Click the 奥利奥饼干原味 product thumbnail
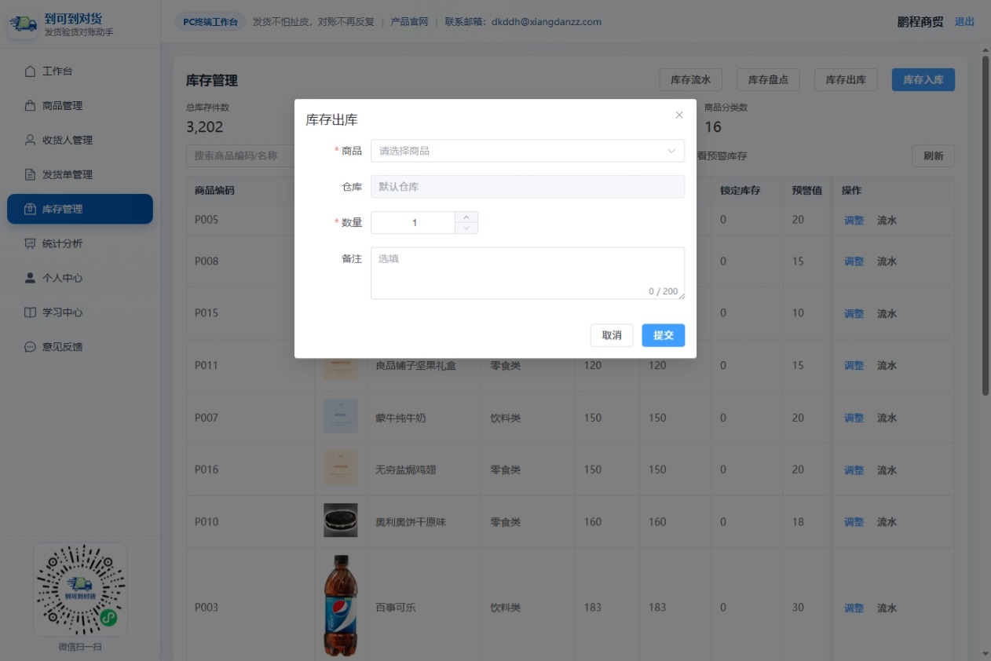Viewport: 991px width, 661px height. 341,520
